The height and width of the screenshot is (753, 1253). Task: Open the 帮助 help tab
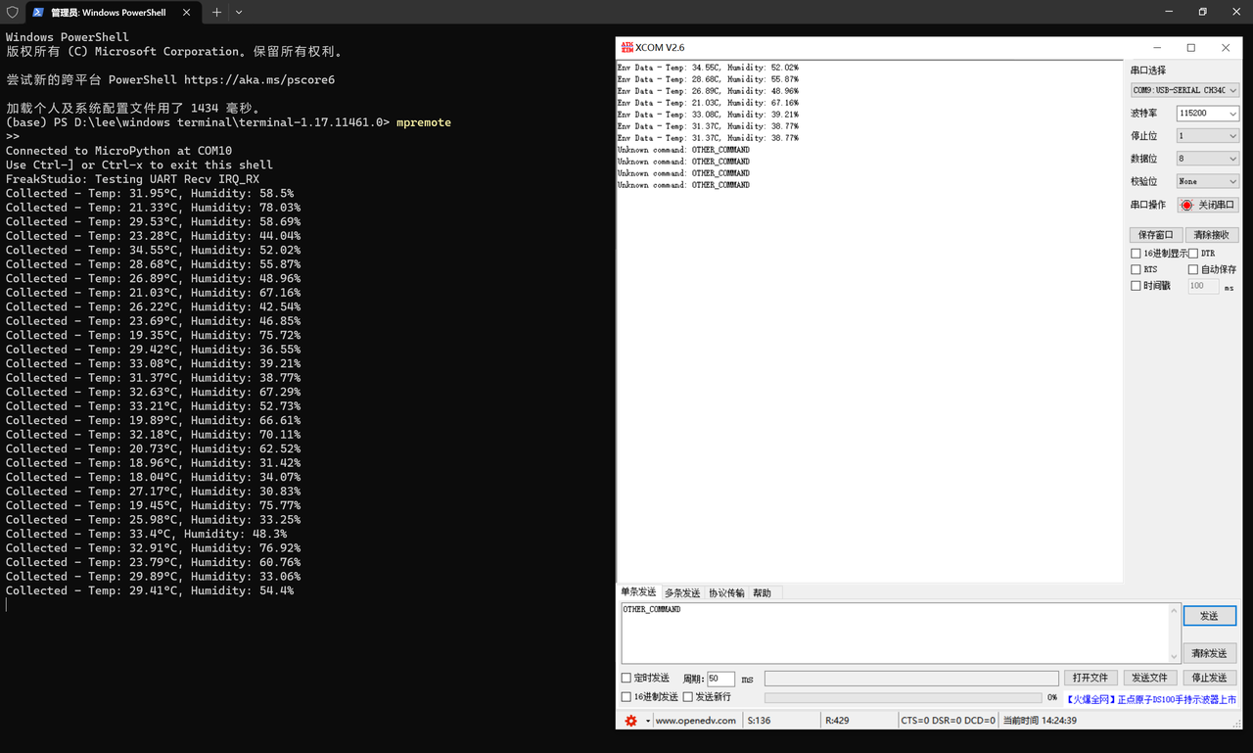pos(763,593)
